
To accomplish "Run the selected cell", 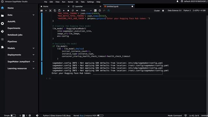I will click(x=64, y=10).
